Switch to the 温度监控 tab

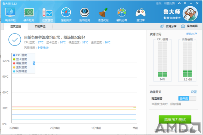(16, 26)
